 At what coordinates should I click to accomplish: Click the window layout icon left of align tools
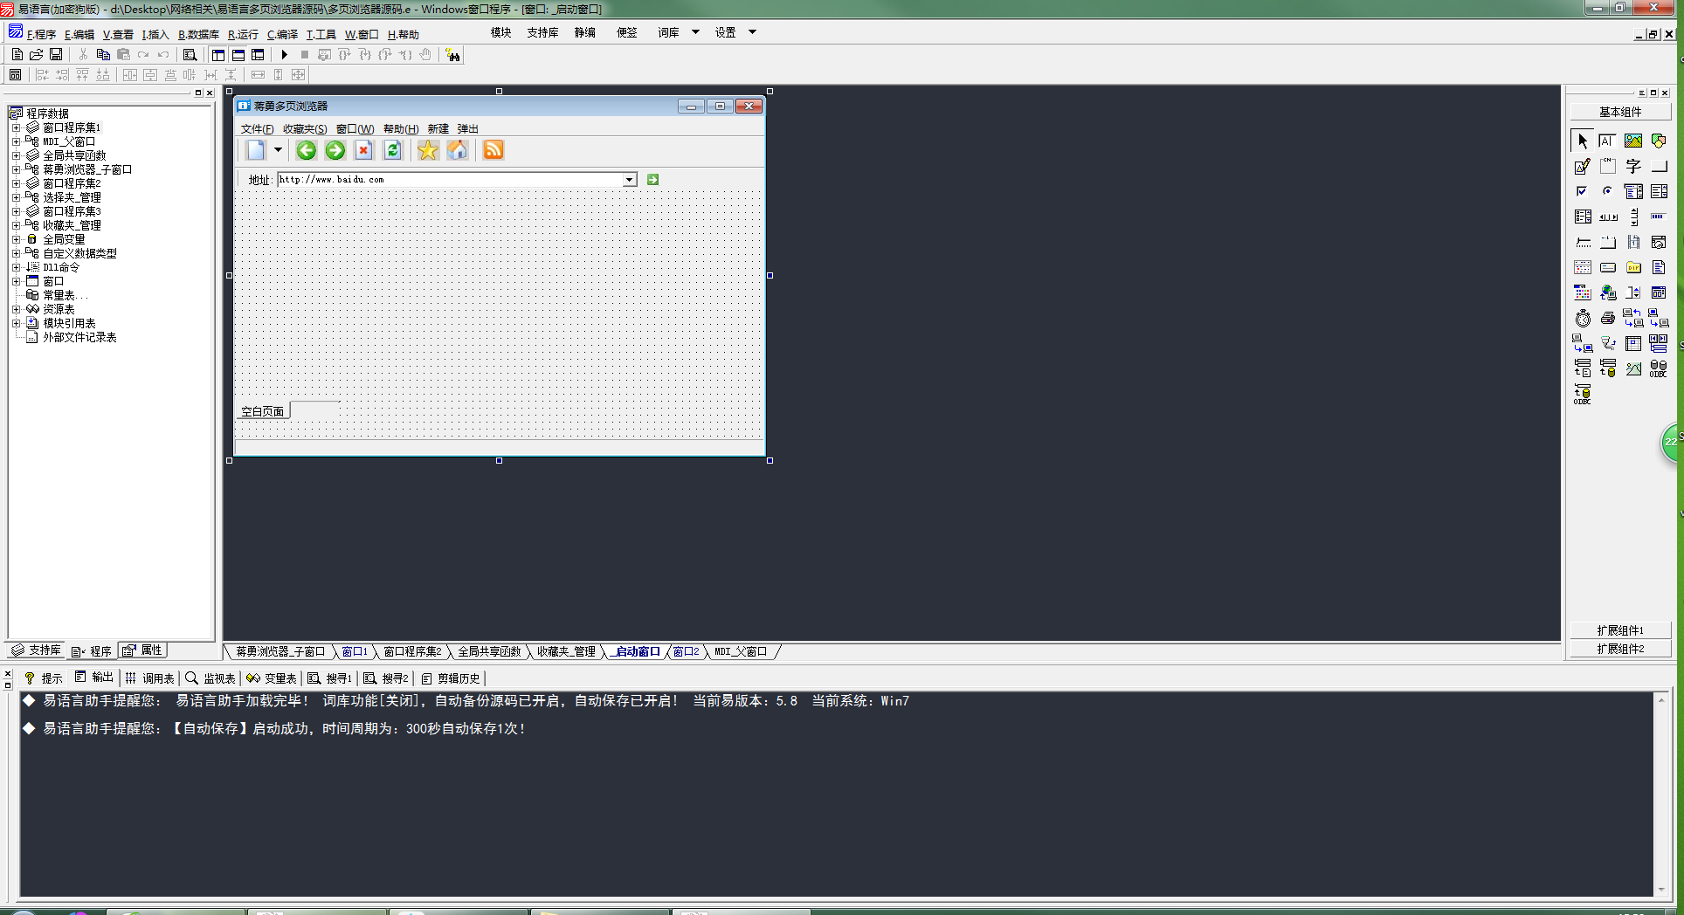click(x=16, y=75)
